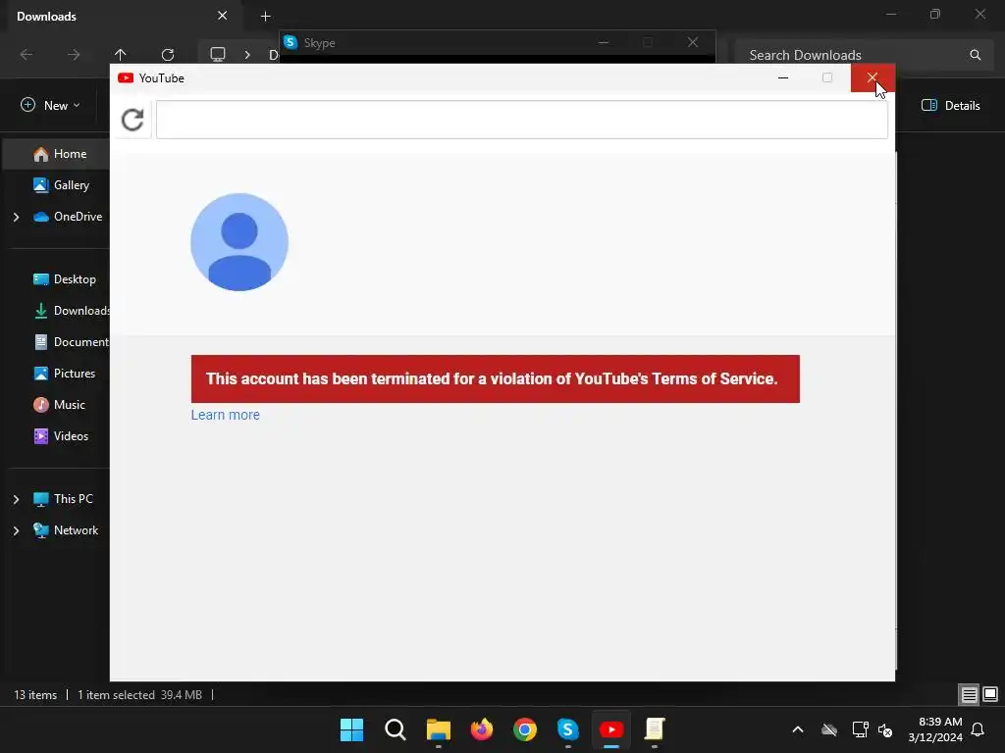Click the OneDrive tray icon
This screenshot has height=753, width=1005.
(x=828, y=729)
